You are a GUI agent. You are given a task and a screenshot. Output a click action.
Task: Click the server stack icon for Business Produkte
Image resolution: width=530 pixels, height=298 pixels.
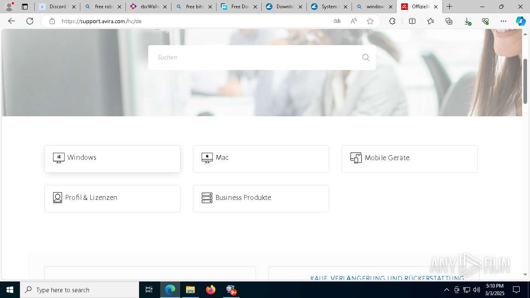click(207, 197)
